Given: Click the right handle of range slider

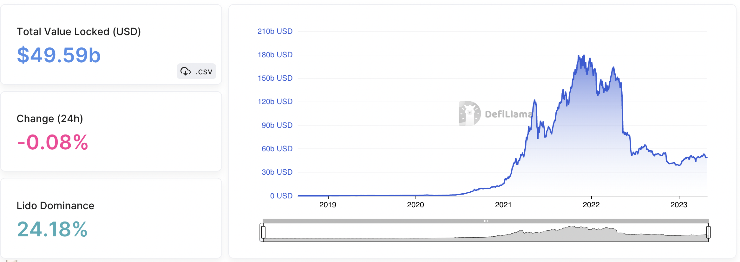Looking at the screenshot, I should click(708, 232).
